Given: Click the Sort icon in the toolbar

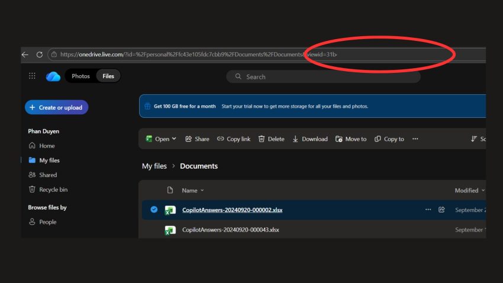Looking at the screenshot, I should [474, 139].
